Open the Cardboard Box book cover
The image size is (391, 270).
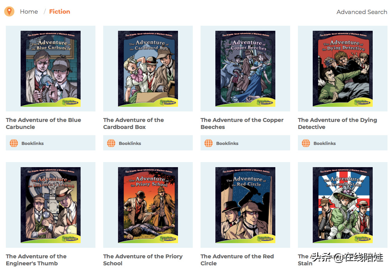(148, 69)
